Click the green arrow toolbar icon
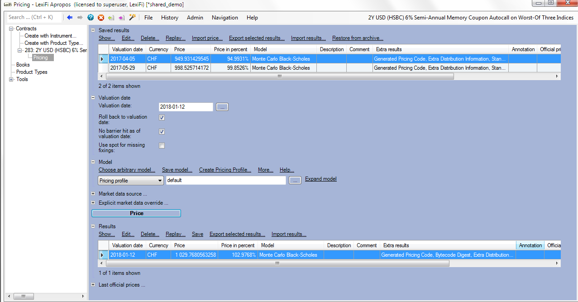Viewport: 578px width, 302px height. click(x=111, y=18)
